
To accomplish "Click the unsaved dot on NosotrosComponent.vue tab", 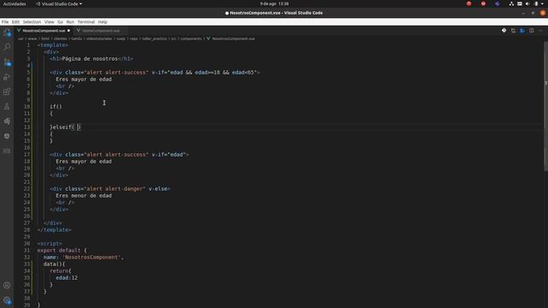I will (x=68, y=31).
